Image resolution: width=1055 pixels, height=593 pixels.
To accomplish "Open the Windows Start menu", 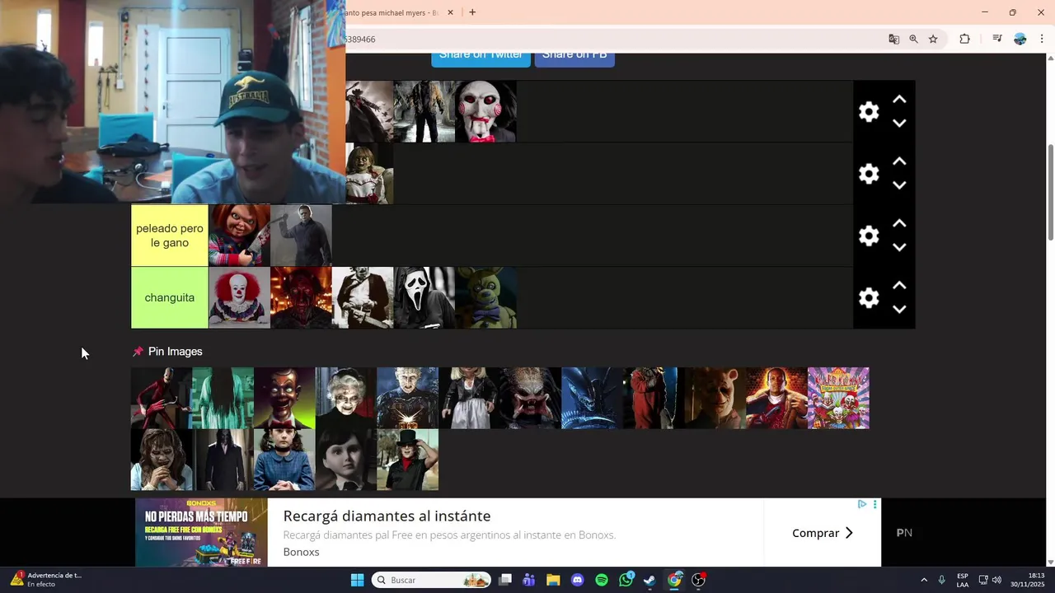I will pos(357,580).
